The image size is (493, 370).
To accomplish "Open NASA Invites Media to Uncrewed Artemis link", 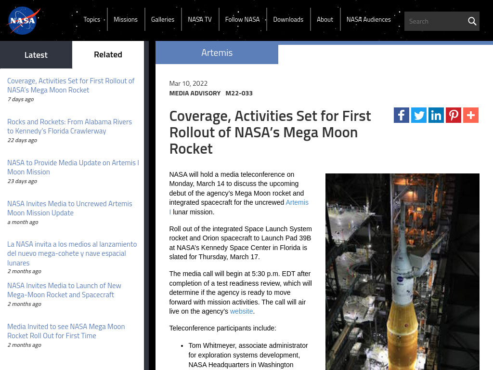I will [x=69, y=208].
